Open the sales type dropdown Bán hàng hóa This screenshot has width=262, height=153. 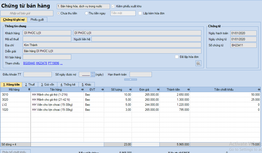click(83, 6)
